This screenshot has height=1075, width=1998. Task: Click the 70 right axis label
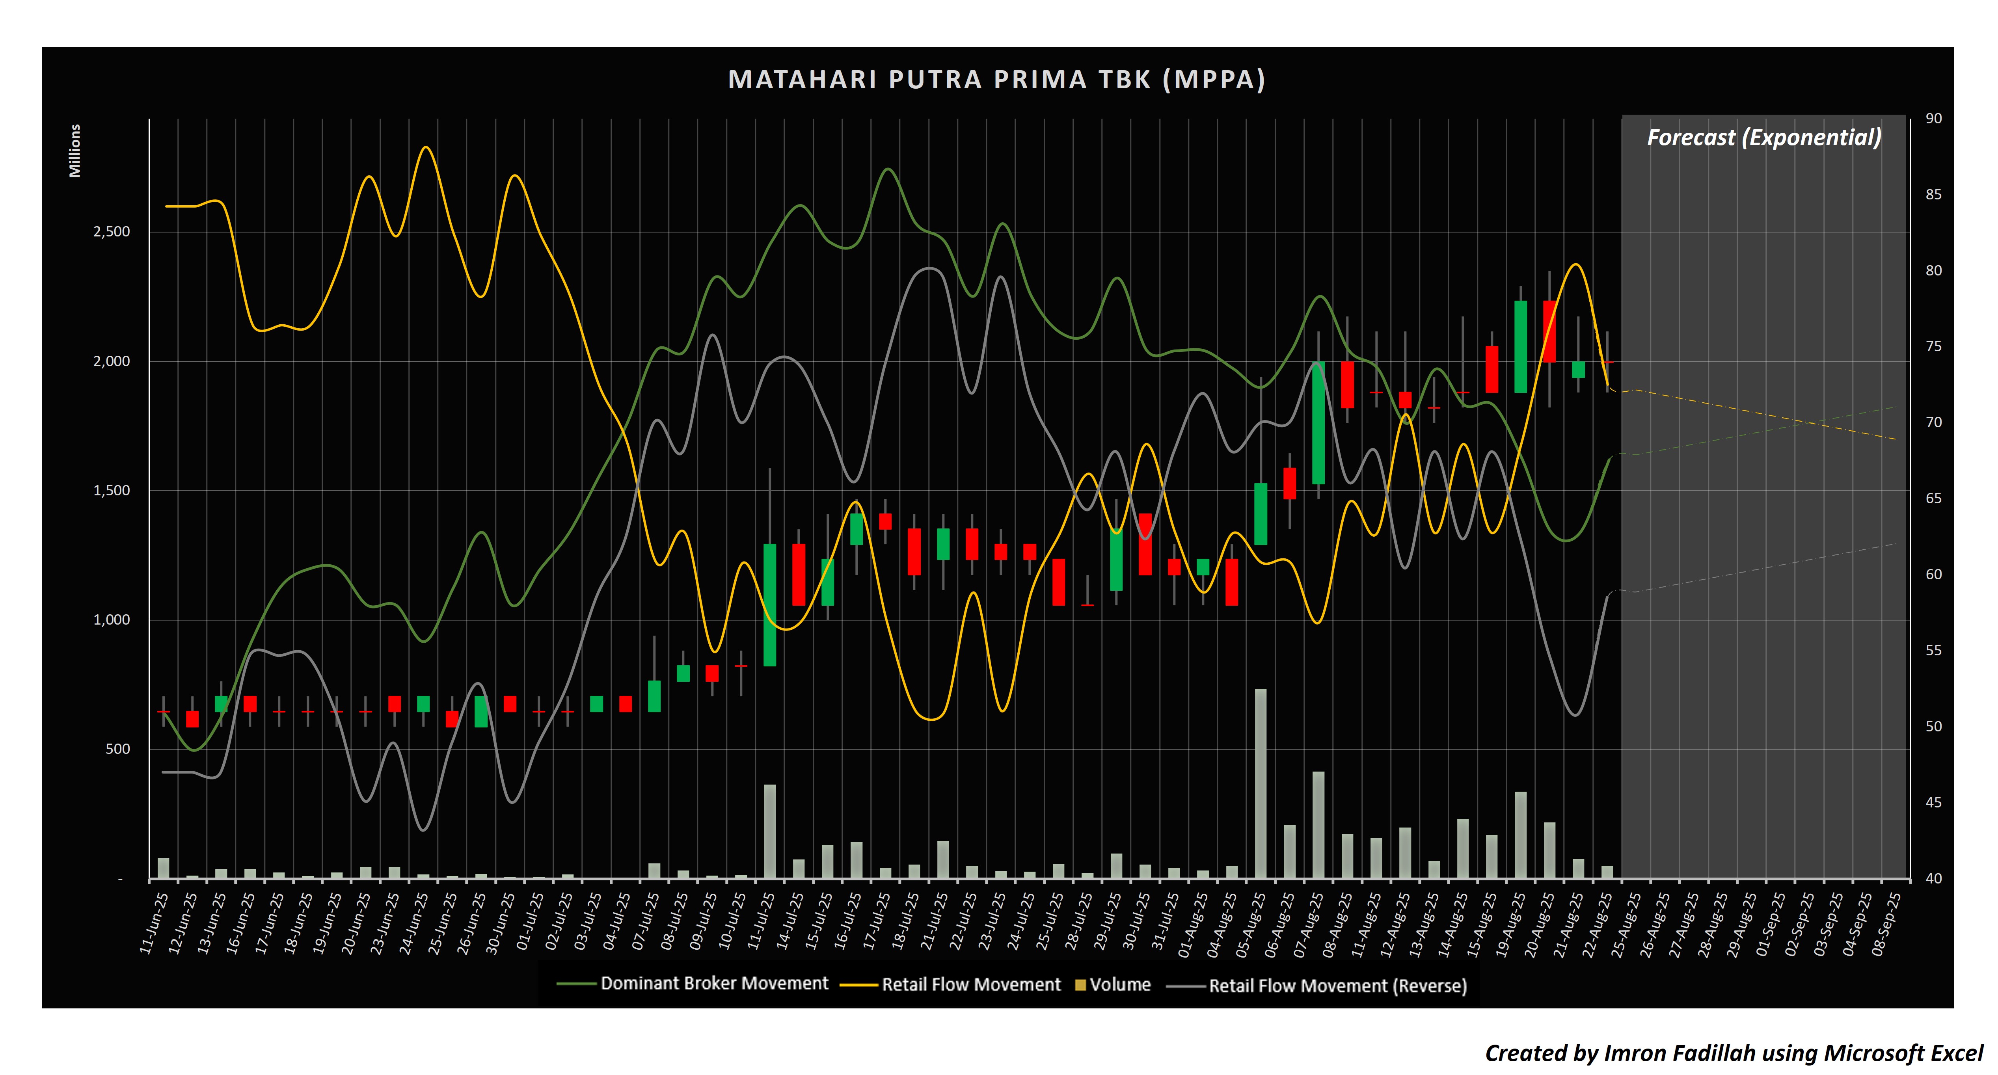[x=1934, y=422]
